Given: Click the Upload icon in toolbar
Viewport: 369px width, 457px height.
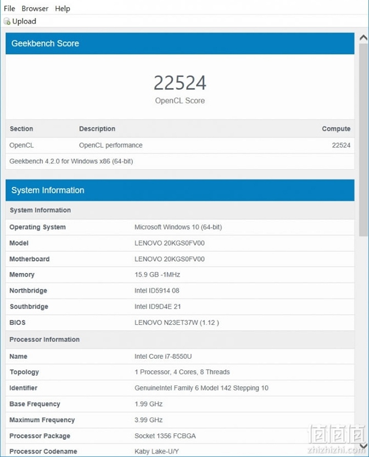Looking at the screenshot, I should [x=7, y=21].
